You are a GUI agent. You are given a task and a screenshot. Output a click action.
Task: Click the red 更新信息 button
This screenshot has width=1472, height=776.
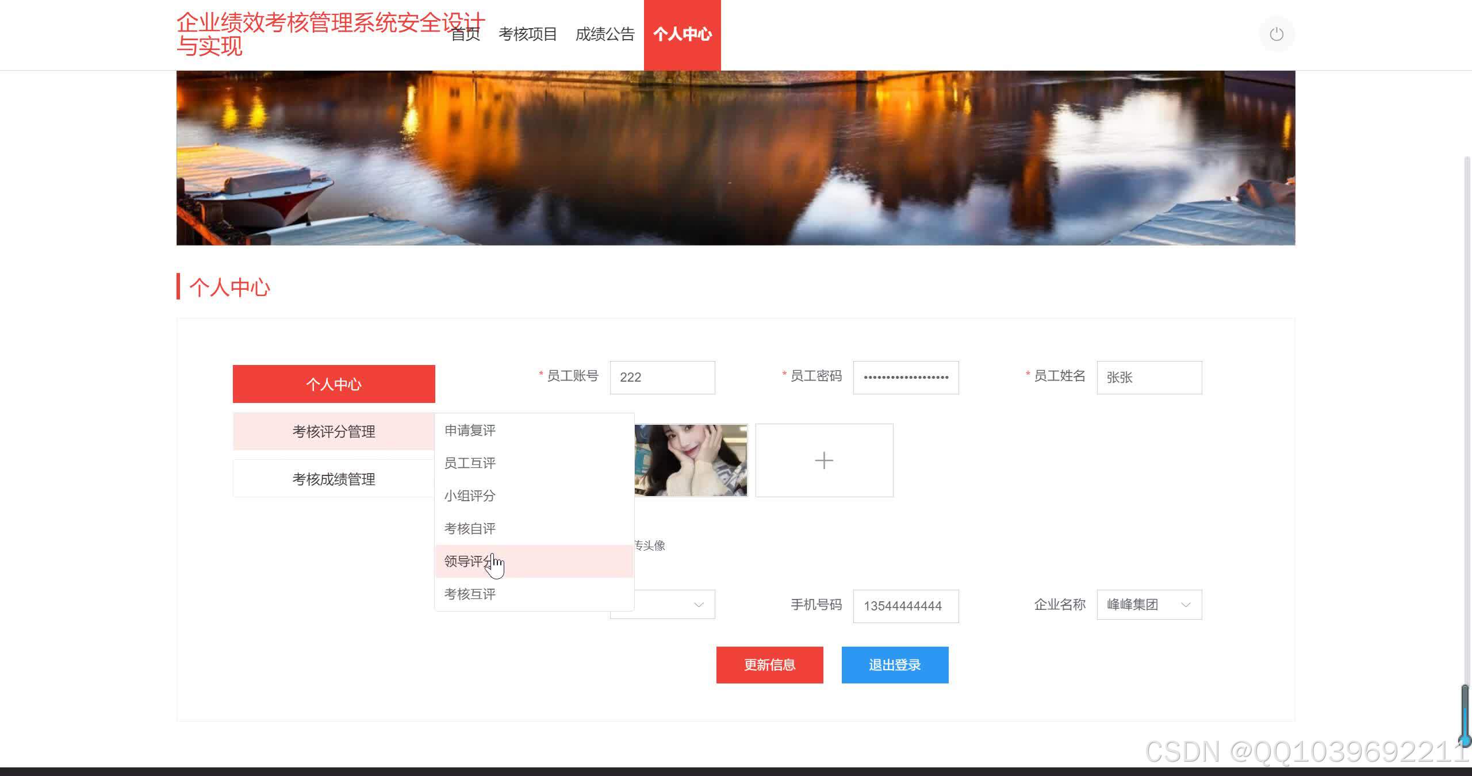[769, 665]
